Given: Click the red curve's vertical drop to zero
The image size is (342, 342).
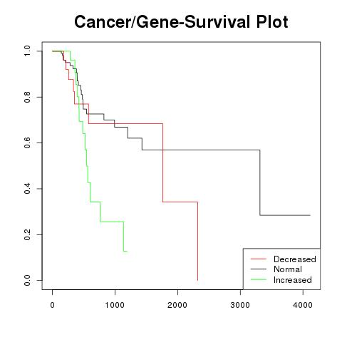Looking at the screenshot, I should pyautogui.click(x=197, y=241).
